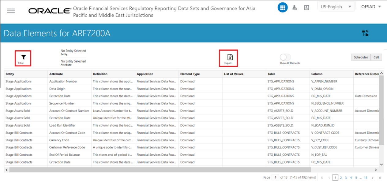This screenshot has width=387, height=181.
Task: Click the V_CONTRACT_CODE cell
Action: [x=331, y=133]
